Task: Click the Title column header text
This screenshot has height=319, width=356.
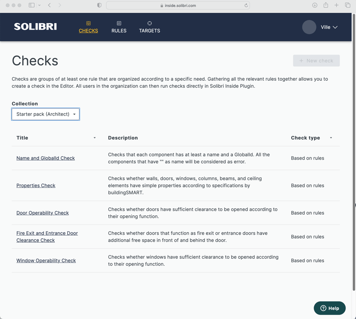Action: 22,138
